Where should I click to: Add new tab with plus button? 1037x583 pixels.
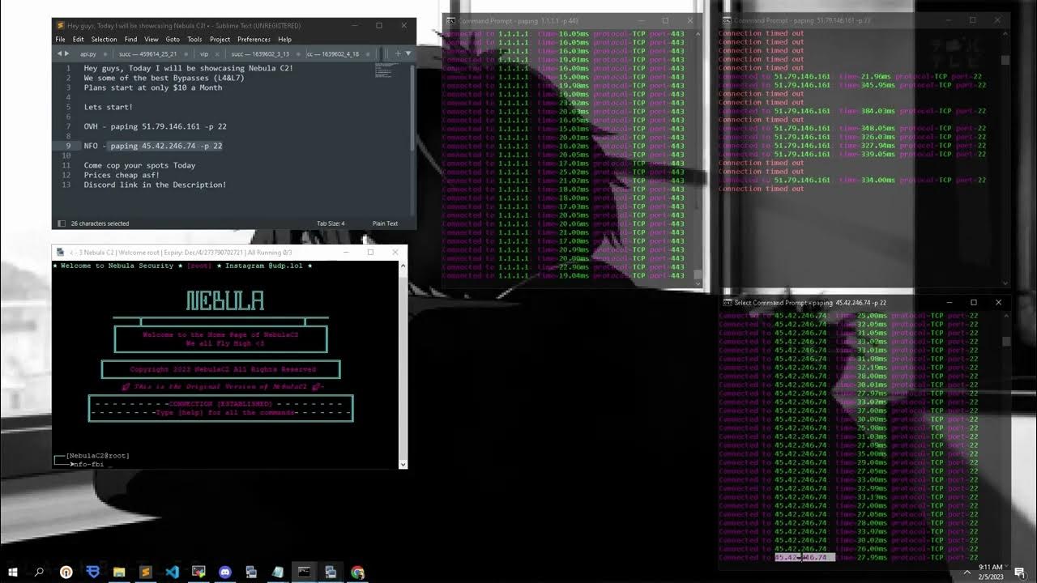point(398,53)
